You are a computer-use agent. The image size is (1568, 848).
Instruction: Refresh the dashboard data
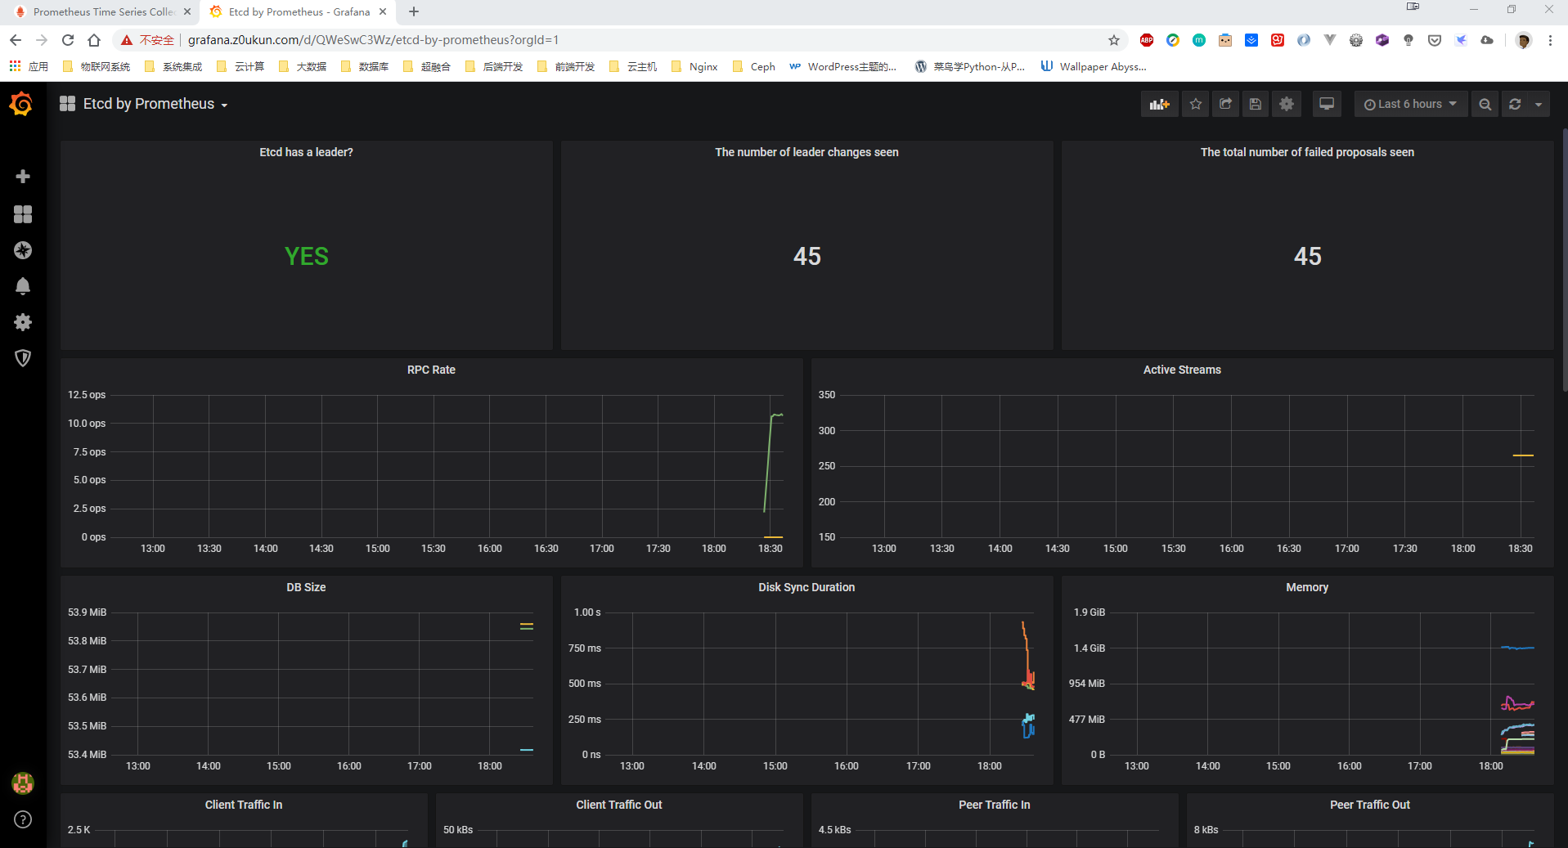click(x=1515, y=104)
